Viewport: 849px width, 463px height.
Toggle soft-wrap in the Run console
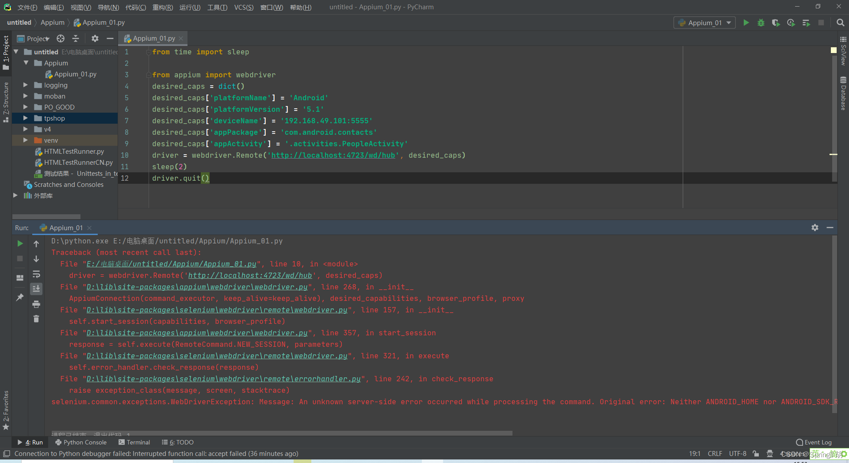[36, 274]
